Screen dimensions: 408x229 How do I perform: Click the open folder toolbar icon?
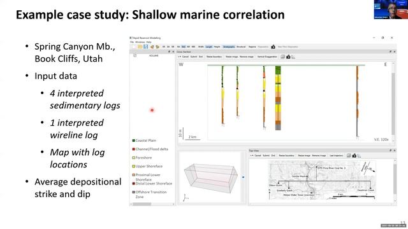[140, 46]
